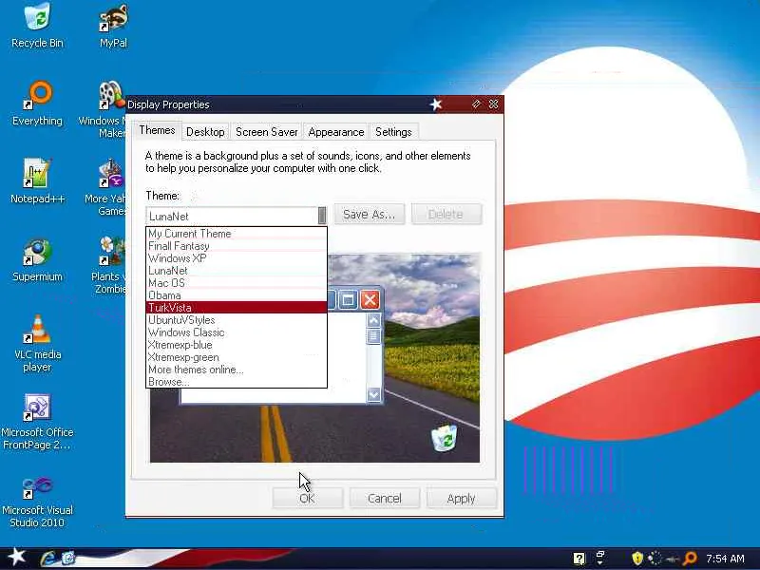This screenshot has height=570, width=760.
Task: Click the star icon in Display Properties title bar
Action: point(436,104)
